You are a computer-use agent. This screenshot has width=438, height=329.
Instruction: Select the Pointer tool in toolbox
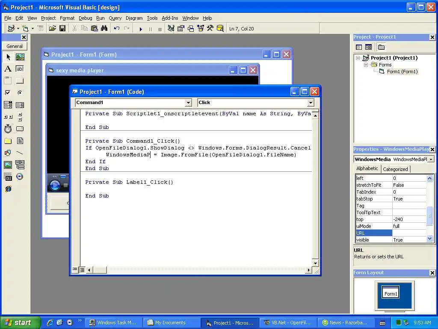[x=8, y=57]
